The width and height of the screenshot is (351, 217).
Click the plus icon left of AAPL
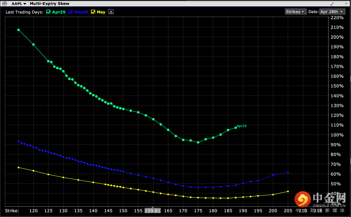pos(4,4)
